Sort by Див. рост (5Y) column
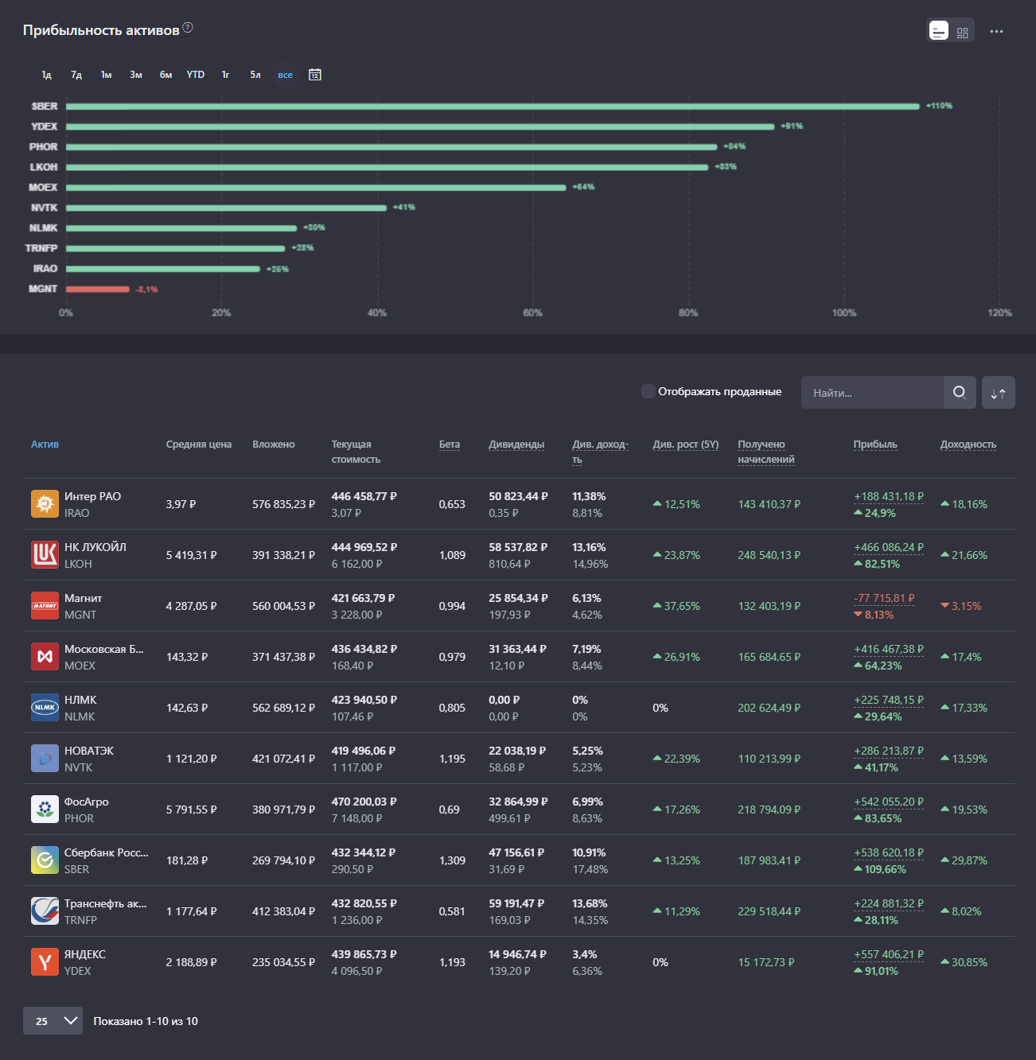This screenshot has width=1036, height=1060. click(x=685, y=445)
